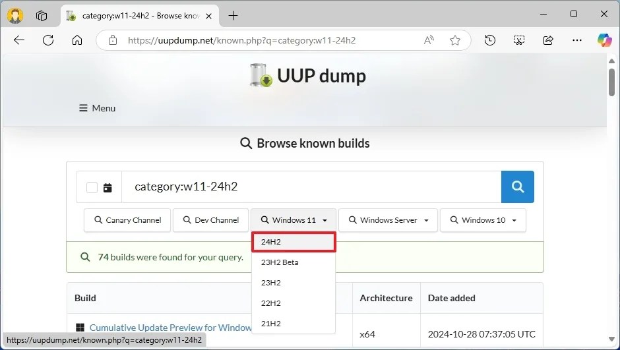Select 23H2 from the dropdown
The image size is (620, 350).
pyautogui.click(x=294, y=283)
